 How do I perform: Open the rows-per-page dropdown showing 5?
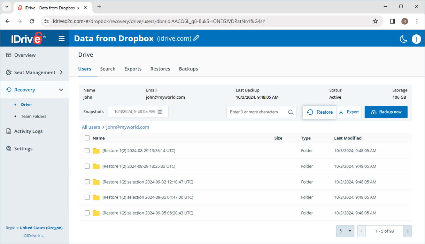coord(345,231)
